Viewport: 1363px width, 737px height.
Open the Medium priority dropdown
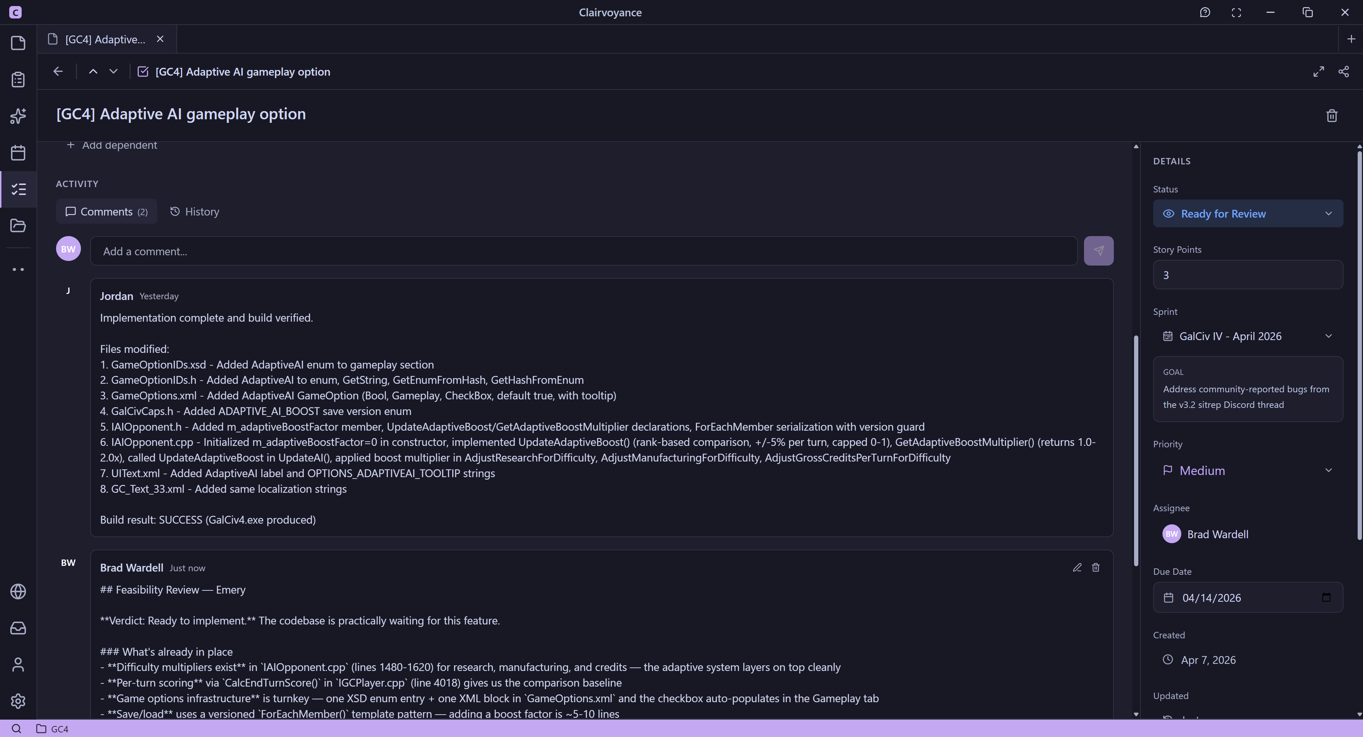[x=1247, y=470]
